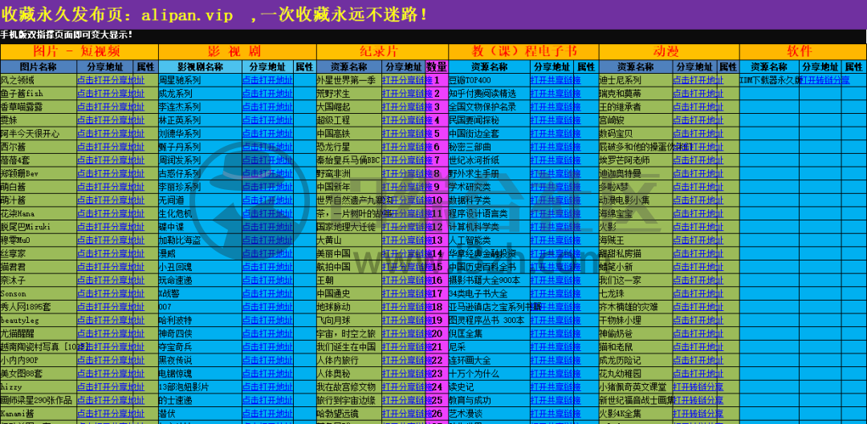Image resolution: width=867 pixels, height=424 pixels.
Task: Click the 图片名称 column header
Action: point(39,67)
